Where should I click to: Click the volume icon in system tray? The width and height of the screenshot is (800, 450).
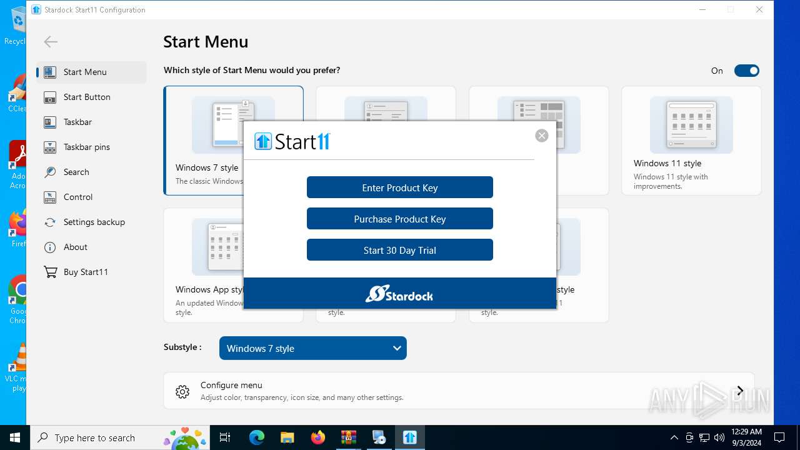pyautogui.click(x=719, y=437)
